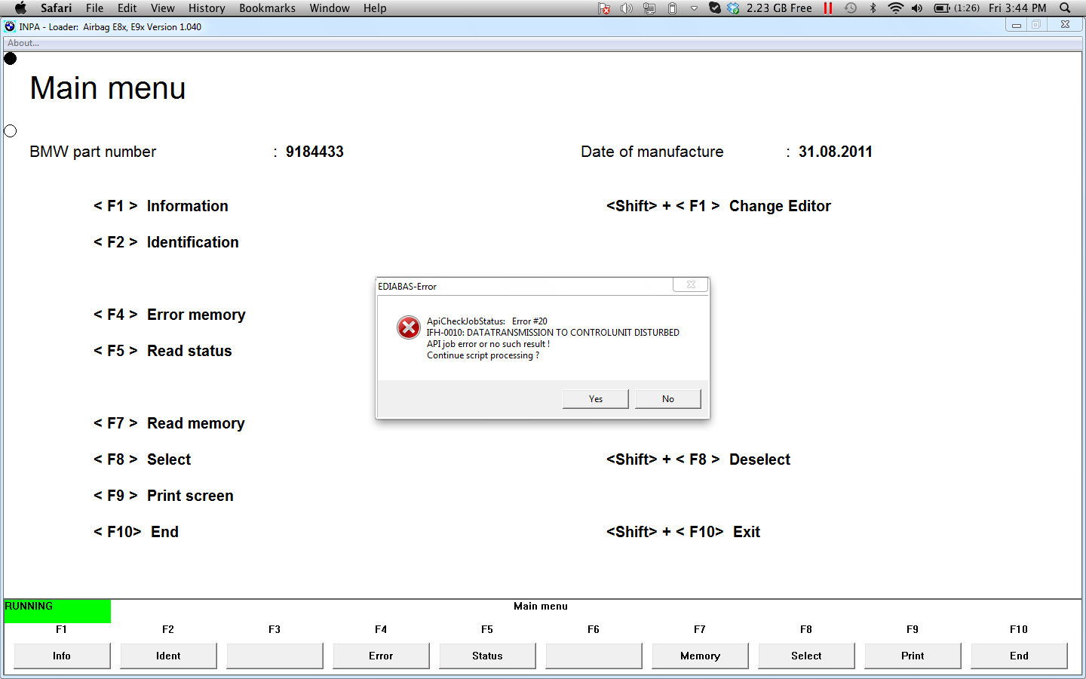
Task: Expand the small down-arrow in menu bar
Action: coord(694,8)
